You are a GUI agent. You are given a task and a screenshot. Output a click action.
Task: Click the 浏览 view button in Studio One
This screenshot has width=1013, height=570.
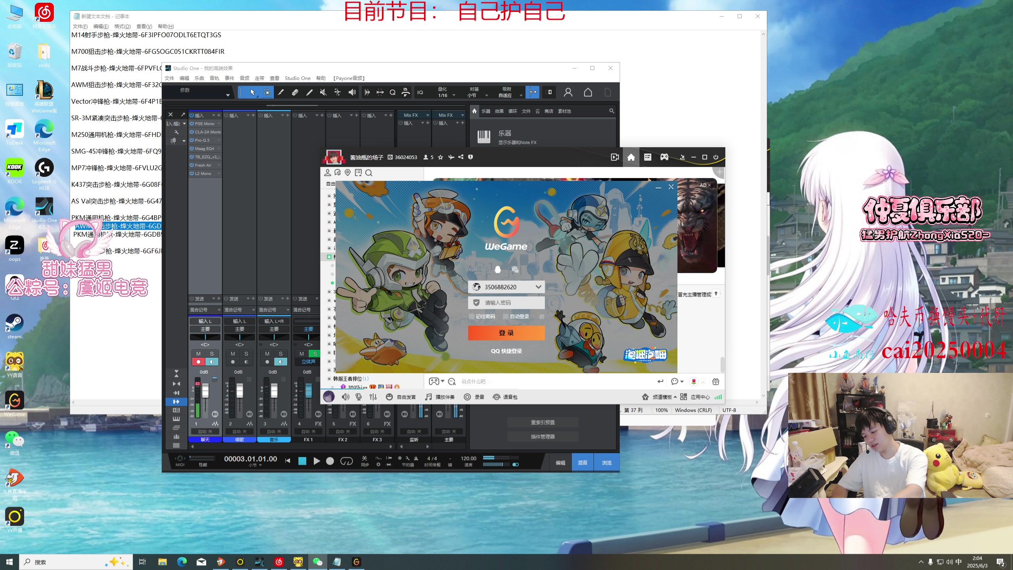click(607, 463)
